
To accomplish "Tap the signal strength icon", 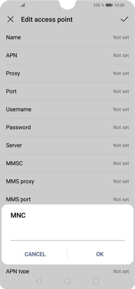I will 23,5.
